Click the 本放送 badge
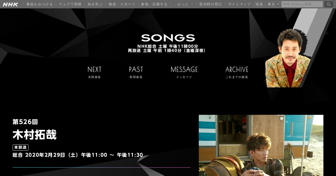Image resolution: width=336 pixels, height=176 pixels. (x=20, y=147)
